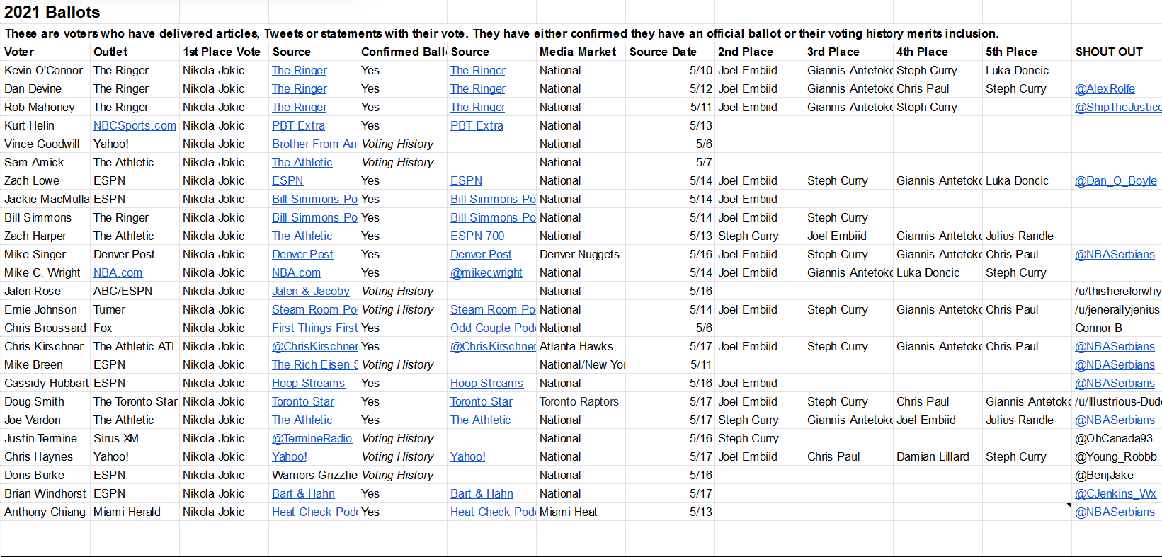
Task: Click the Brother From An source link
Action: pos(314,144)
